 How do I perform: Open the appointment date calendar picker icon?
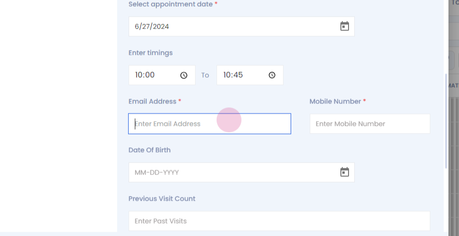[x=345, y=26]
